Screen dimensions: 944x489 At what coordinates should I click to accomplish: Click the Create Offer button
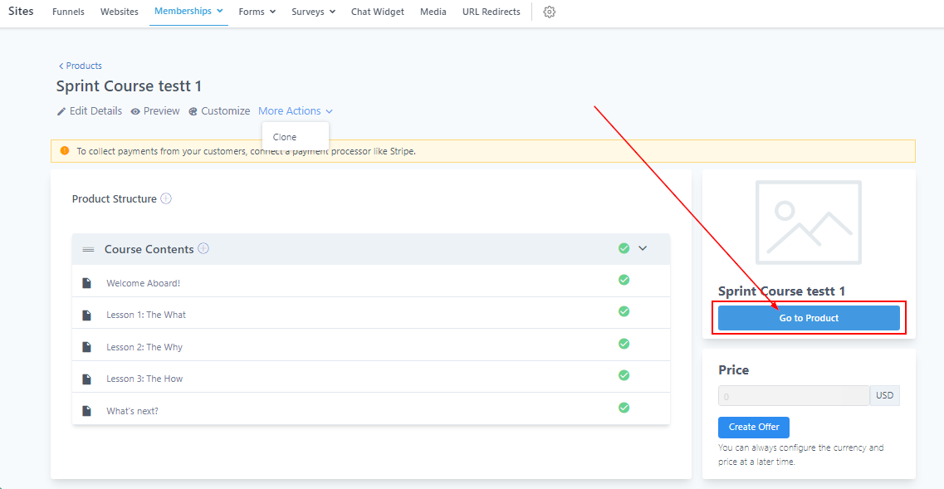tap(754, 427)
